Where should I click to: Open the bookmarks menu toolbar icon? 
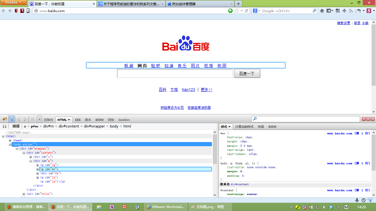[330, 11]
